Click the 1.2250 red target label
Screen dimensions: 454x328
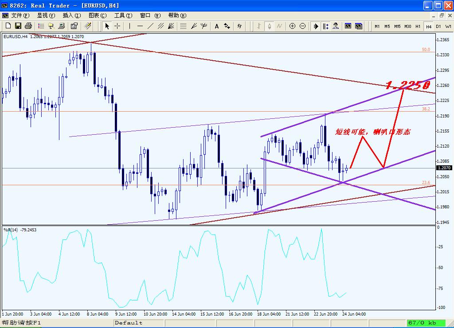pyautogui.click(x=408, y=85)
